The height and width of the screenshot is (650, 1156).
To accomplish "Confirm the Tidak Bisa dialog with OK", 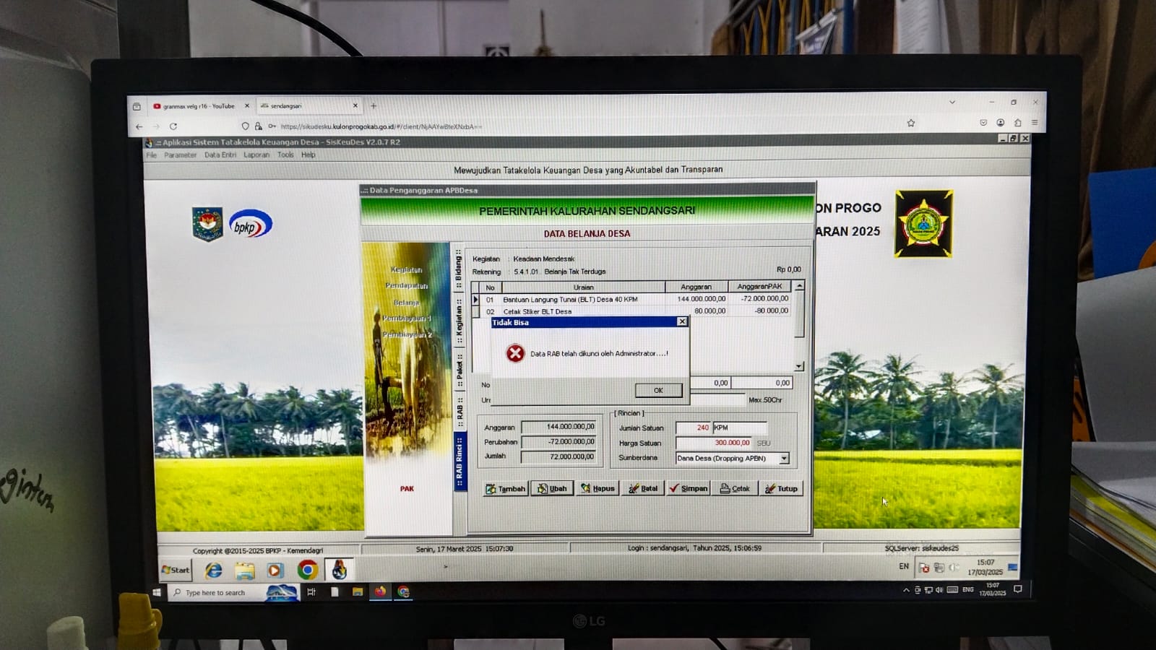I will tap(658, 390).
